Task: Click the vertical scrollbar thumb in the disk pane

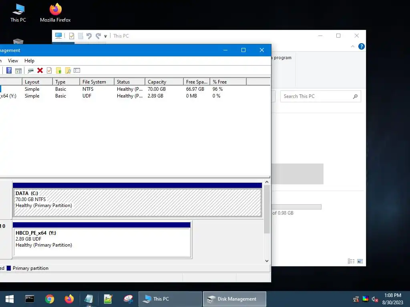Action: 267,209
